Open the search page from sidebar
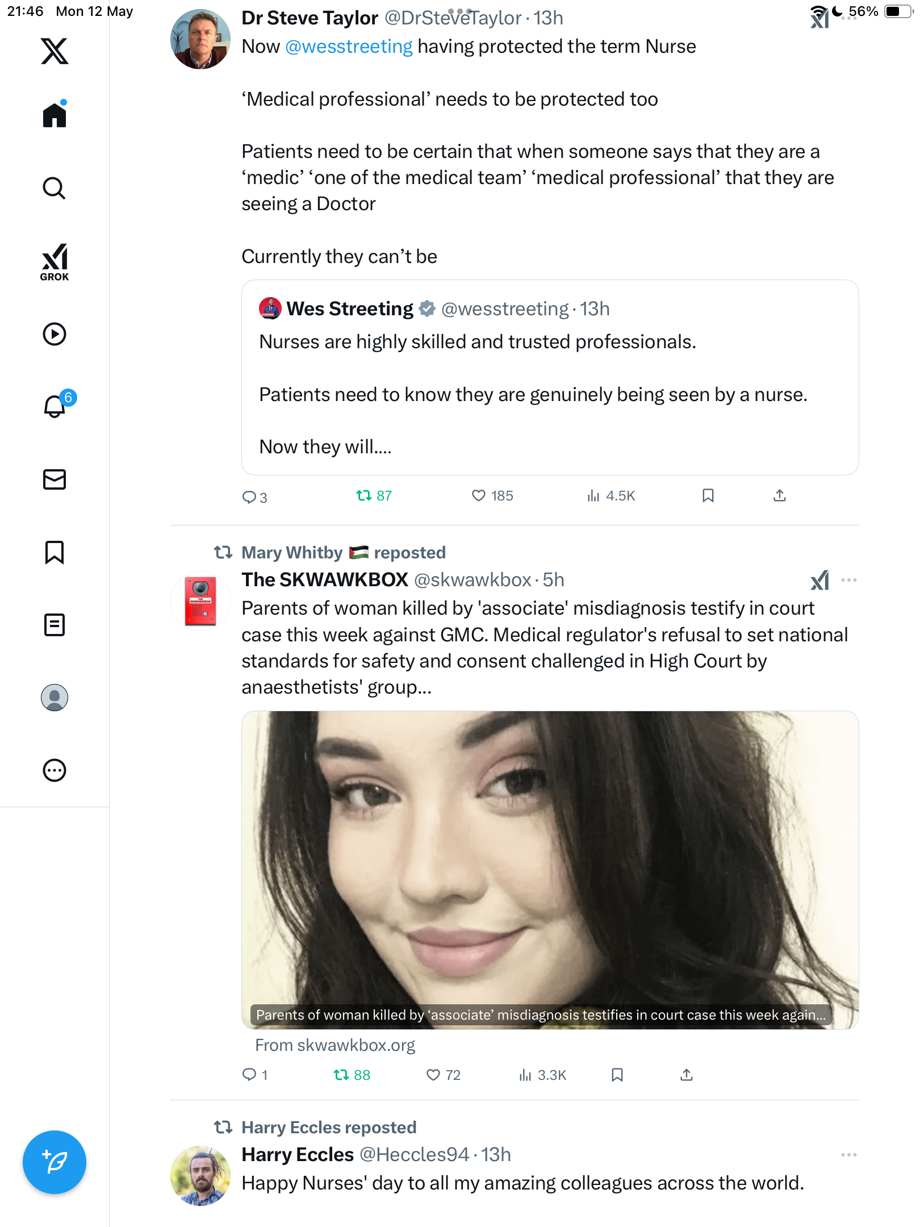This screenshot has height=1227, width=920. tap(55, 188)
